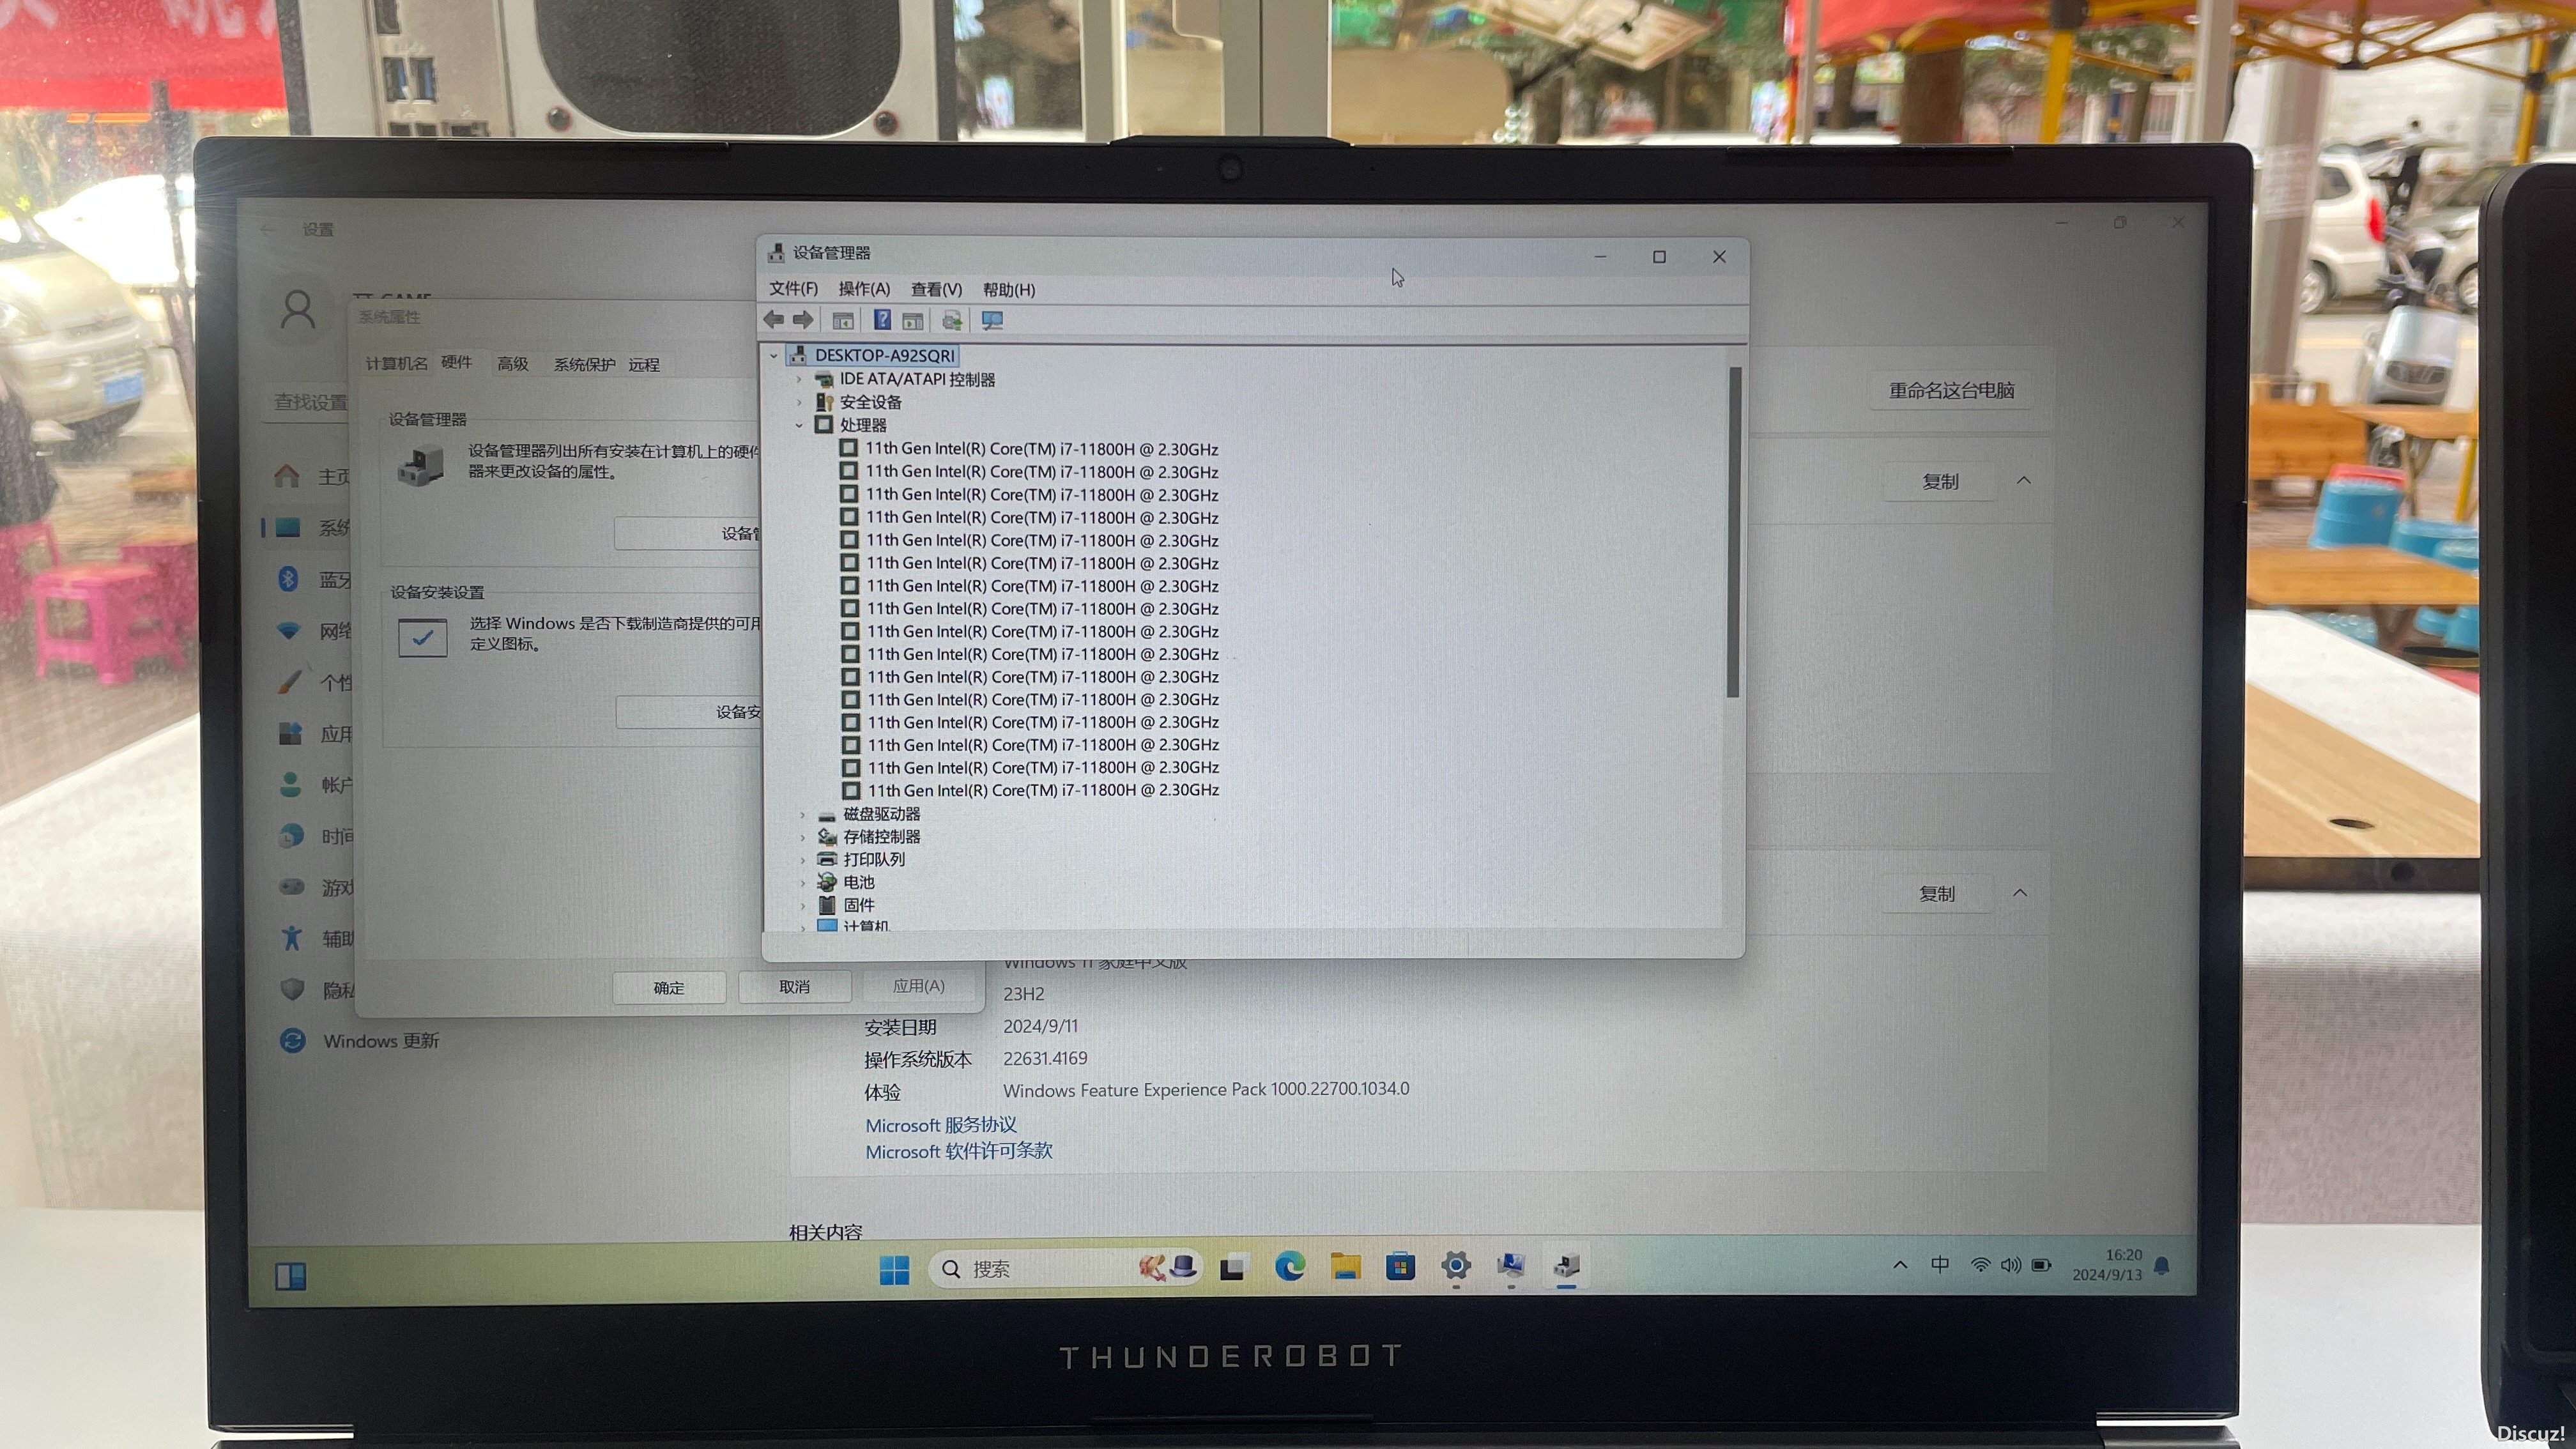Click 取消 in 系统属性 dialog
The width and height of the screenshot is (2576, 1449).
pos(794,987)
